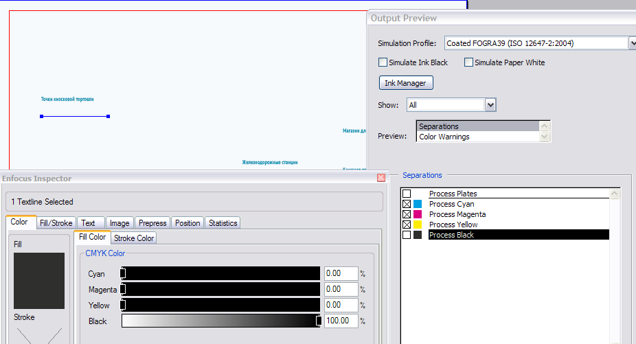This screenshot has width=636, height=344.
Task: Click the Preview list scroll up arrow
Action: pos(545,126)
